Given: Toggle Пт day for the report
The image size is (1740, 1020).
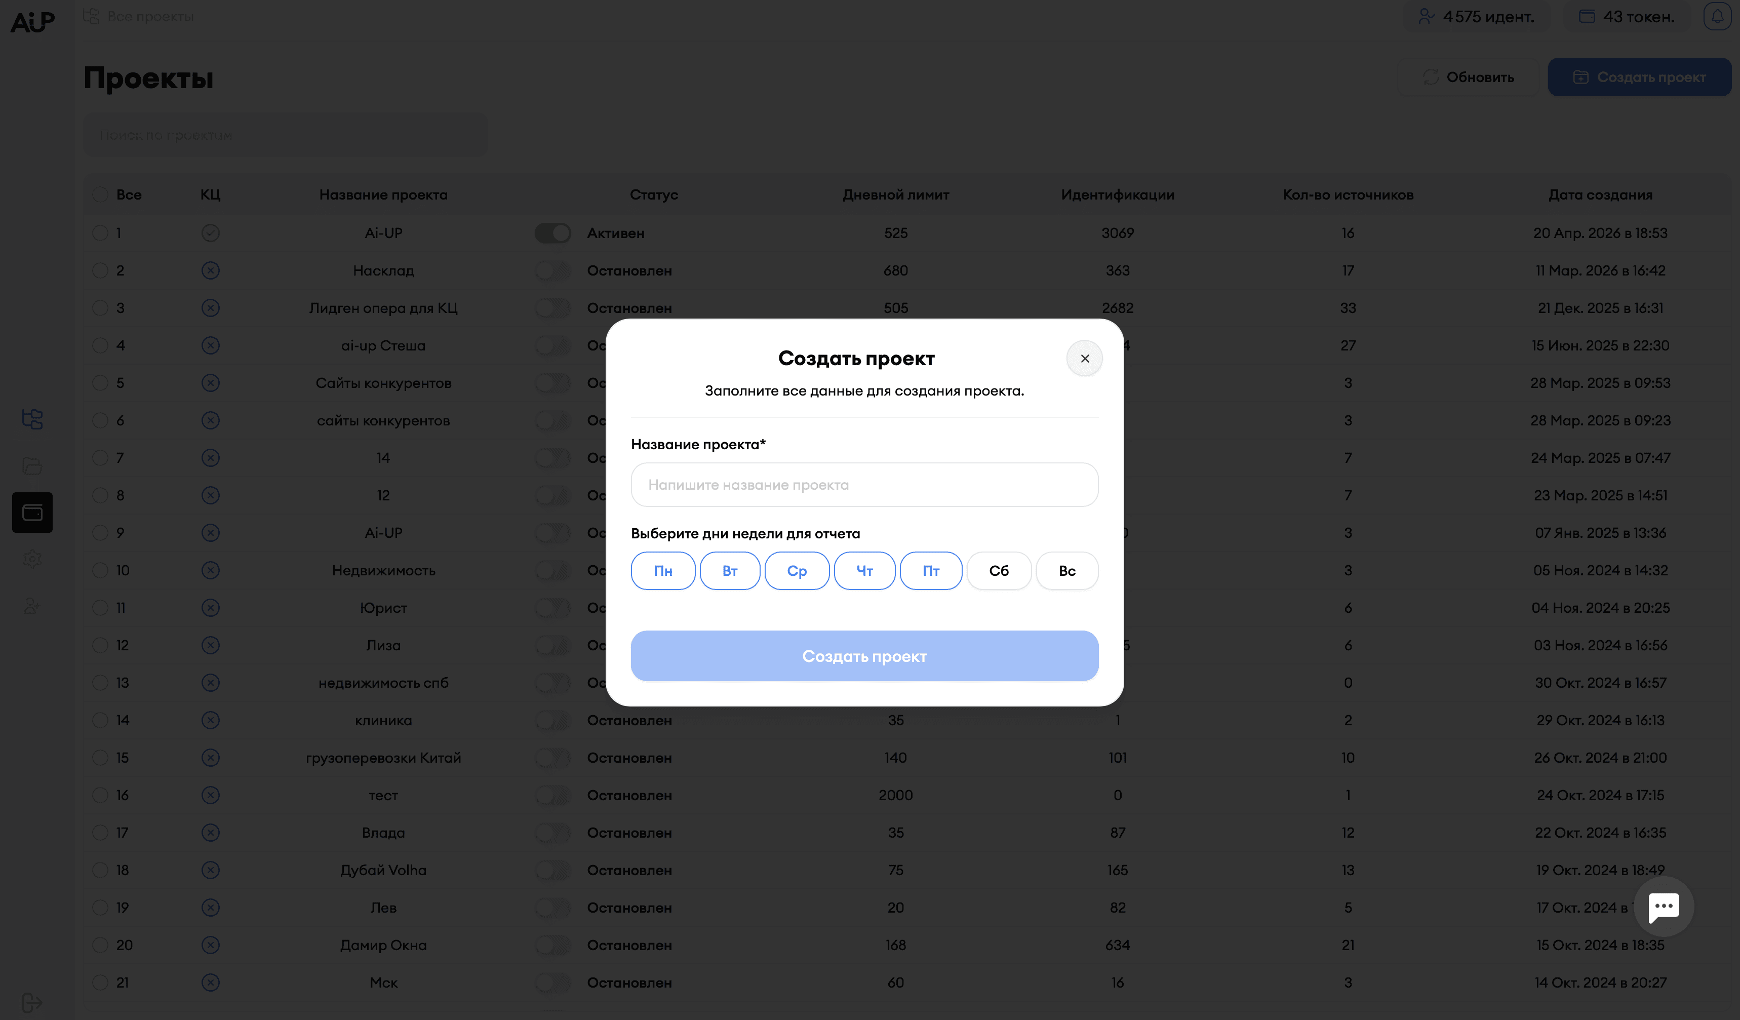Looking at the screenshot, I should tap(931, 570).
